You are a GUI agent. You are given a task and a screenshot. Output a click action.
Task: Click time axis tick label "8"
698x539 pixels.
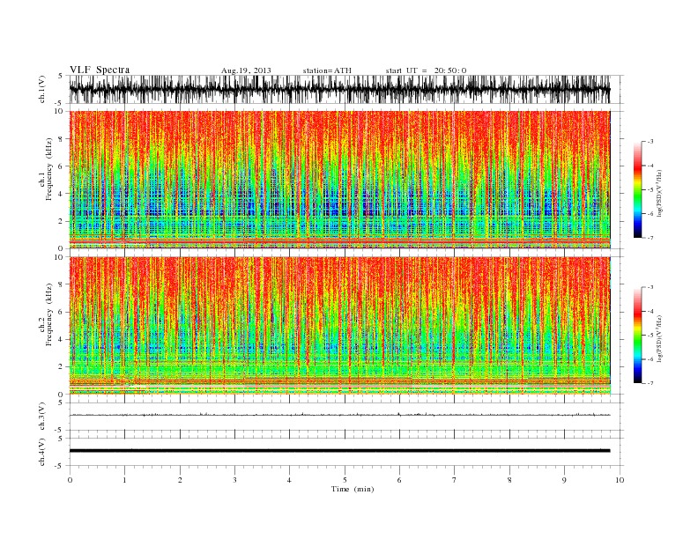(509, 480)
